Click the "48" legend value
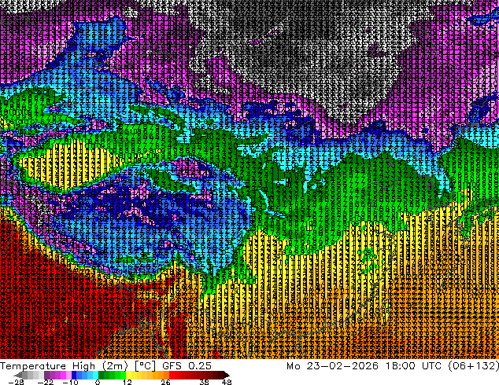499x385 pixels. click(227, 382)
